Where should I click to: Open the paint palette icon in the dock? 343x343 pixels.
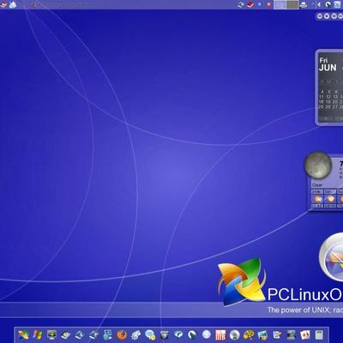249,334
